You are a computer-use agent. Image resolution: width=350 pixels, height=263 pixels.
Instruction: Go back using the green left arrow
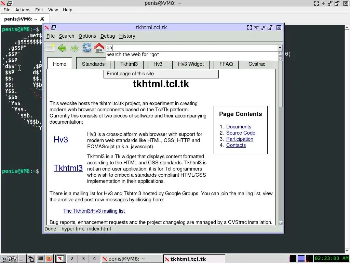(x=62, y=48)
